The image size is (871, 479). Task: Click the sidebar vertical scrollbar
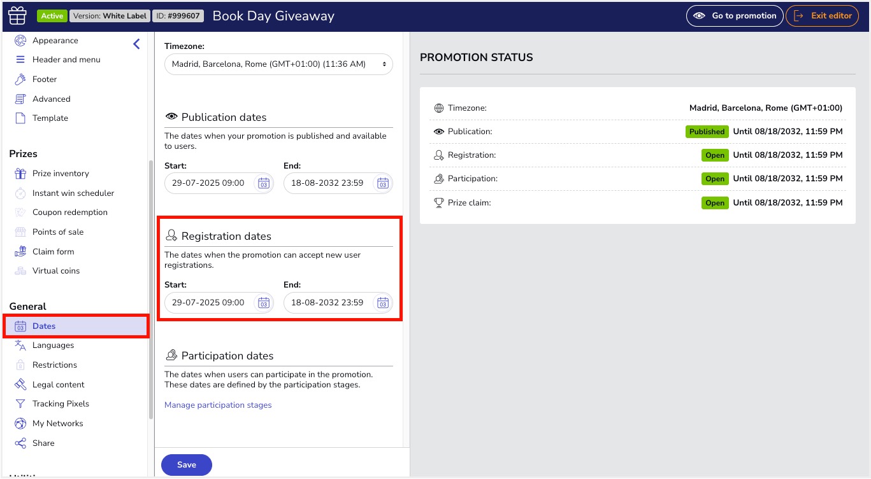coord(151,286)
